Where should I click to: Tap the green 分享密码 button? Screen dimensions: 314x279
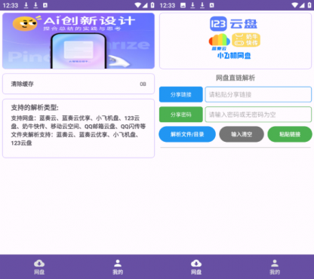pyautogui.click(x=181, y=115)
